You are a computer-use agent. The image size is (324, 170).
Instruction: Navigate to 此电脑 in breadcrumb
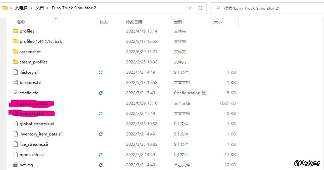point(21,8)
